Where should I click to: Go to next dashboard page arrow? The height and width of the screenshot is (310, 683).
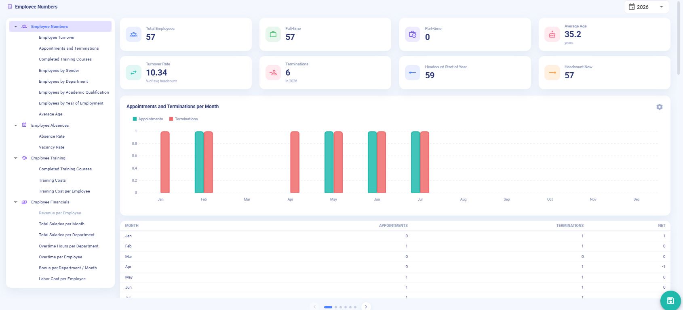coord(366,307)
